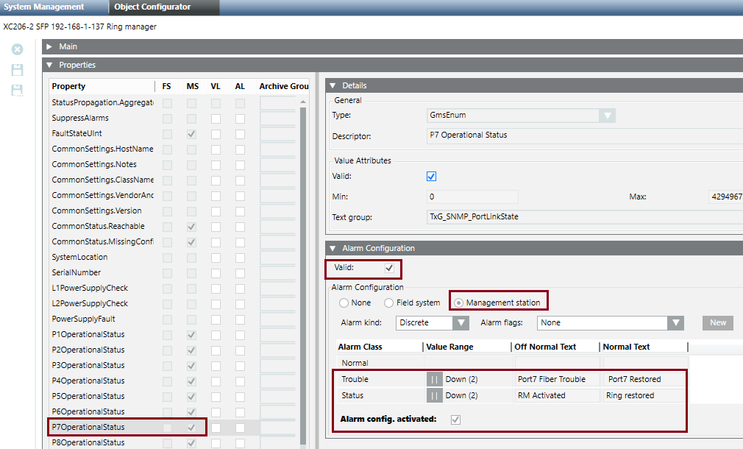This screenshot has height=449, width=743.
Task: Click the New button next to Alarm flags
Action: (717, 322)
